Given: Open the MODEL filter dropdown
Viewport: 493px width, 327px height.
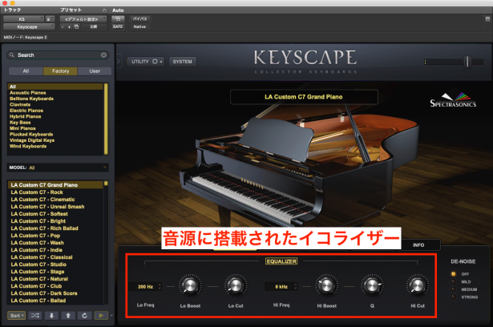Looking at the screenshot, I should [58, 168].
